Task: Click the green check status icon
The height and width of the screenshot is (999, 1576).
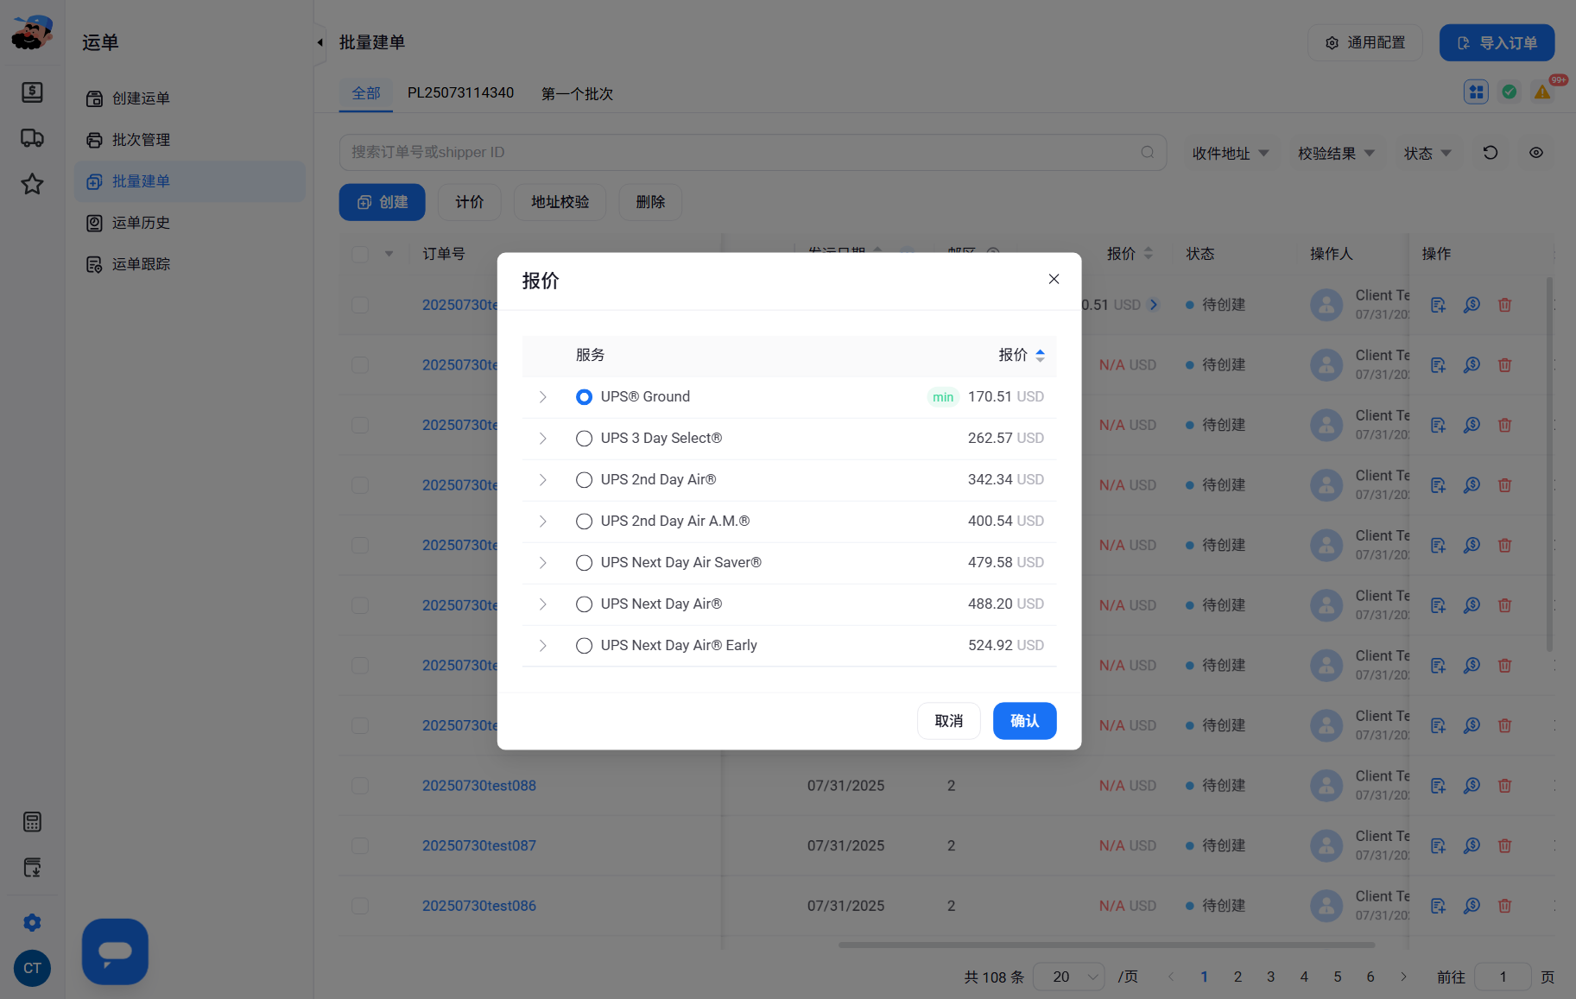Action: [x=1510, y=92]
